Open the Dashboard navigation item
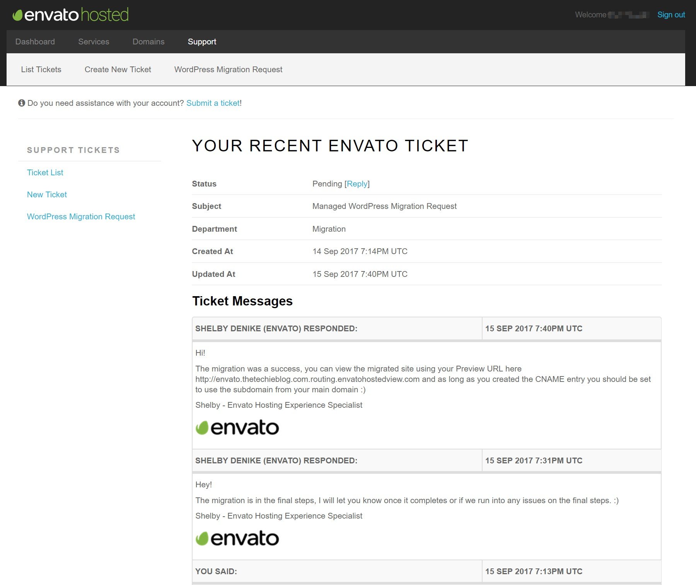 pyautogui.click(x=35, y=42)
